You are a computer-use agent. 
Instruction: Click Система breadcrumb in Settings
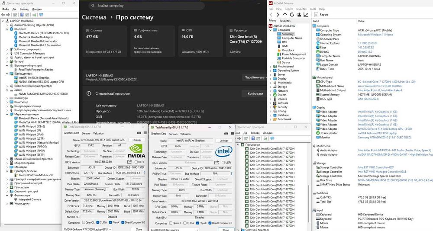point(94,17)
